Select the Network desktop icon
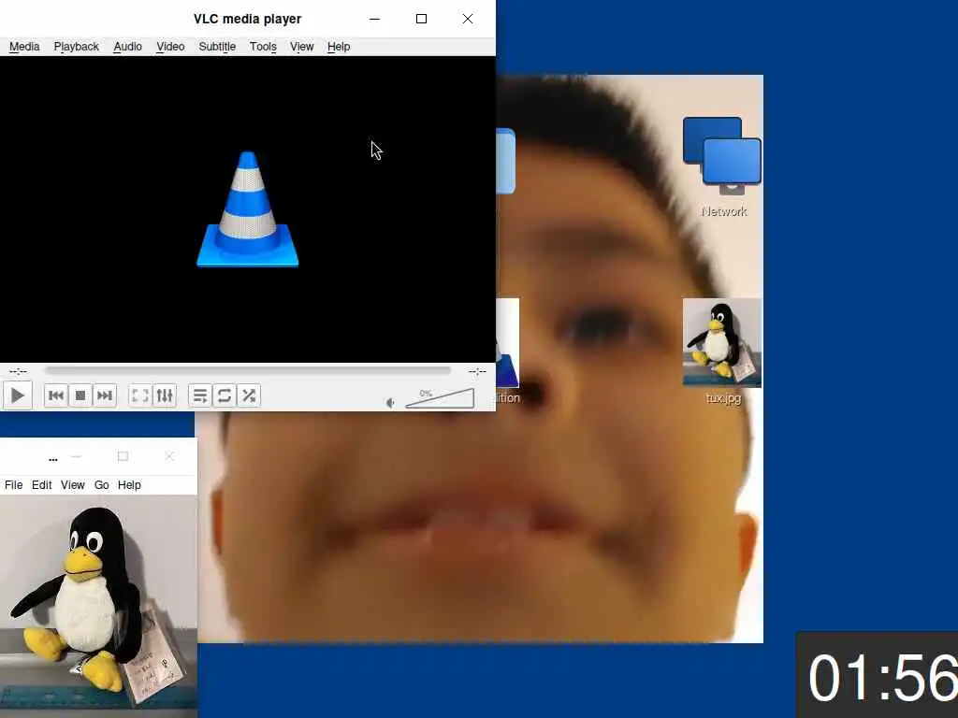 (722, 166)
